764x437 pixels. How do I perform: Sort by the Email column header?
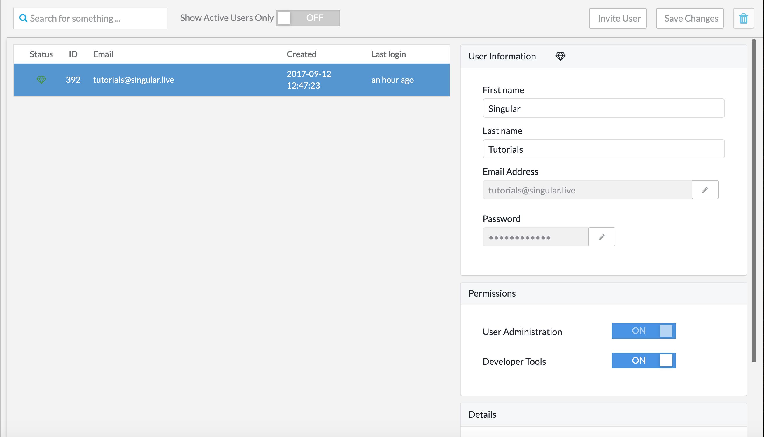click(x=103, y=54)
